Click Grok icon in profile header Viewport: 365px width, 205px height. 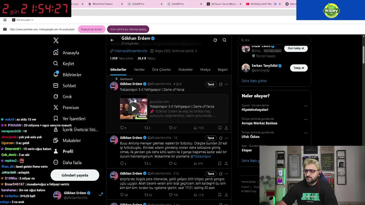coord(215,40)
